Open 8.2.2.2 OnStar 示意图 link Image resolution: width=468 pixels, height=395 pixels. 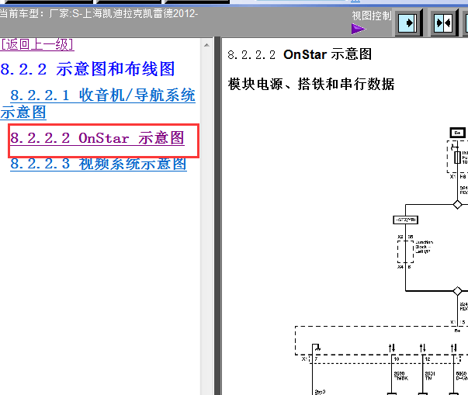tap(97, 138)
